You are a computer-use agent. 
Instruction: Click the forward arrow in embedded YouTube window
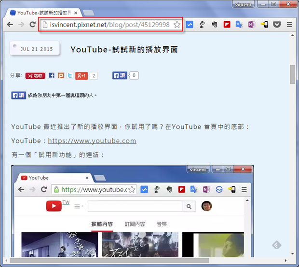pyautogui.click(x=33, y=189)
